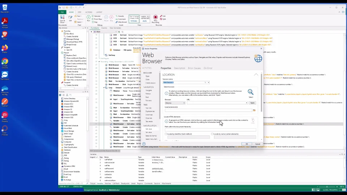Open Brave browser desktop icon
The width and height of the screenshot is (347, 195).
5,35
